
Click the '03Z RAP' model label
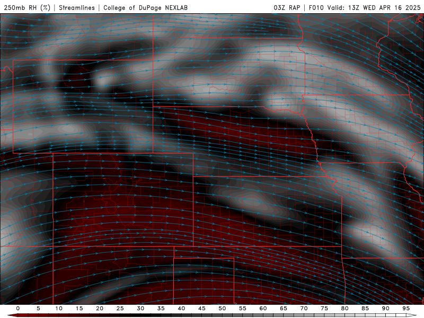[x=287, y=7]
